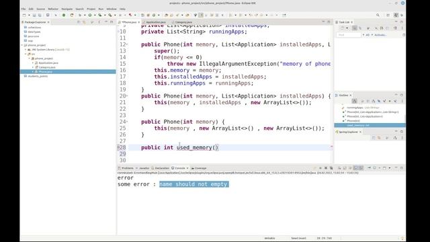
Task: Switch to the Category.java editor tab
Action: click(183, 22)
